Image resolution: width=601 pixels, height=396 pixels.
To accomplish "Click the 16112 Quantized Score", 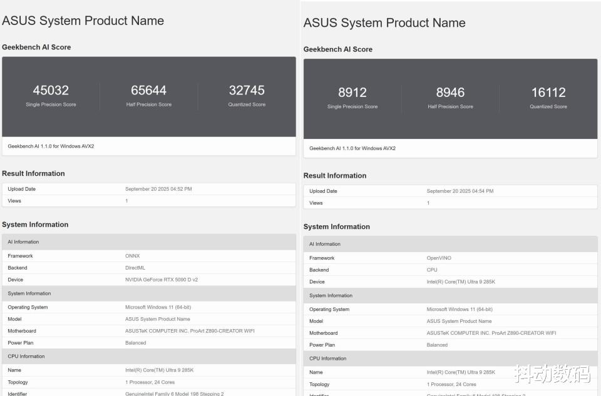I will (548, 93).
